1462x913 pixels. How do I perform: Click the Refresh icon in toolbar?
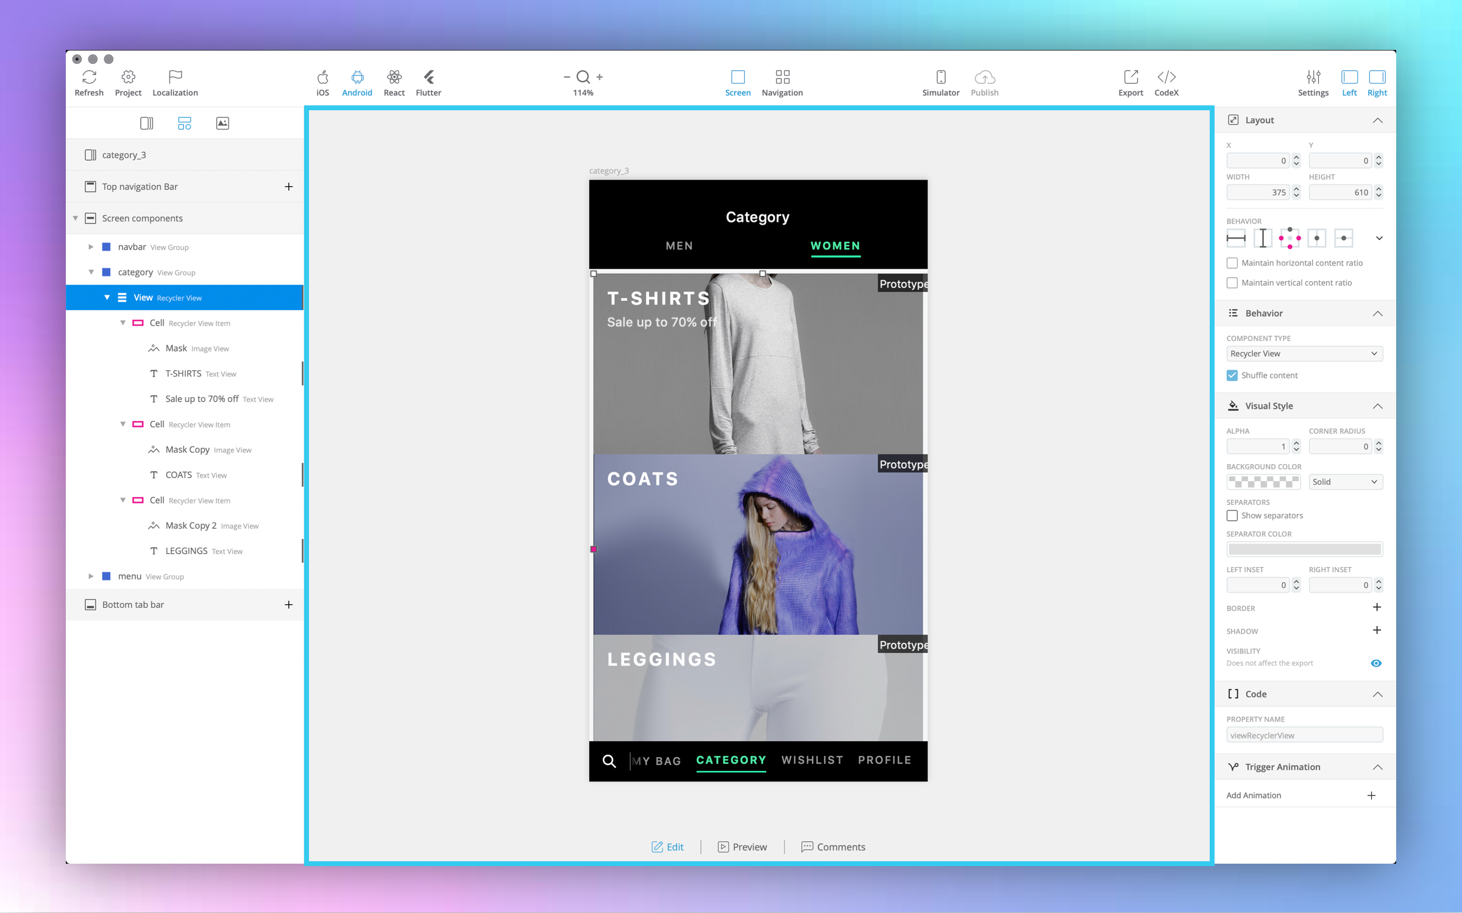point(89,77)
